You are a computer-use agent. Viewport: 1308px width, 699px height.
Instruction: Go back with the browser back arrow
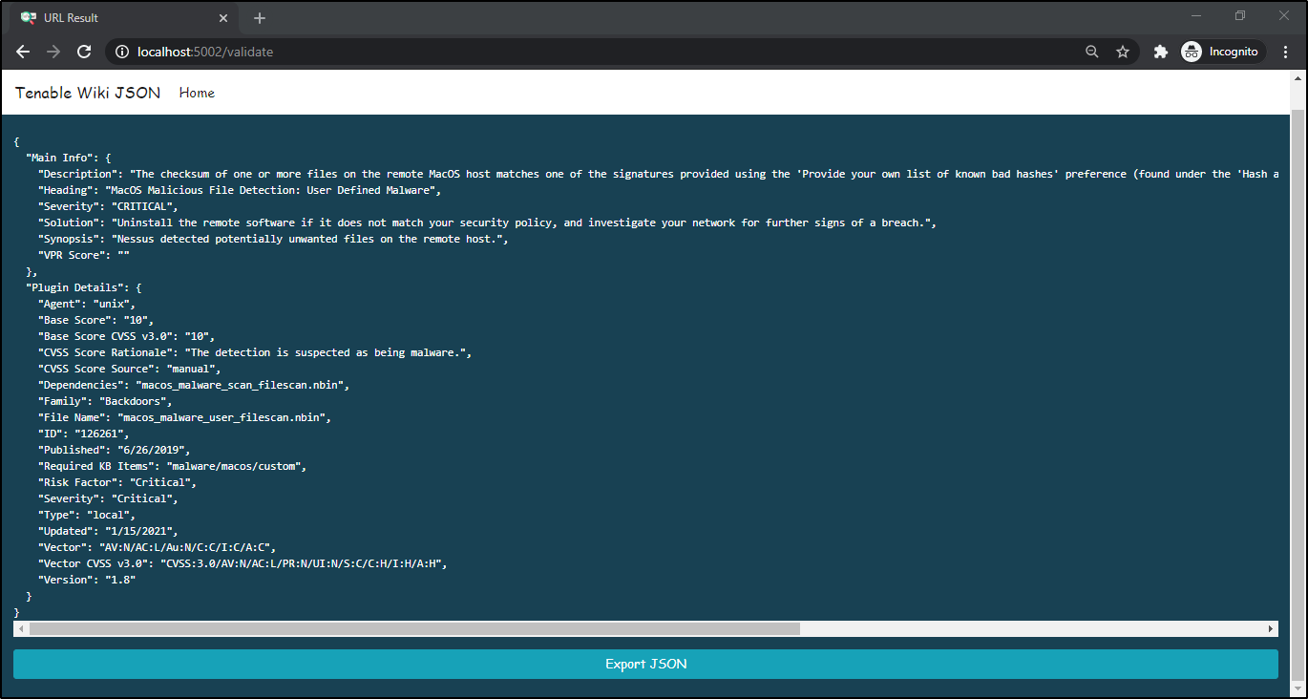coord(23,52)
